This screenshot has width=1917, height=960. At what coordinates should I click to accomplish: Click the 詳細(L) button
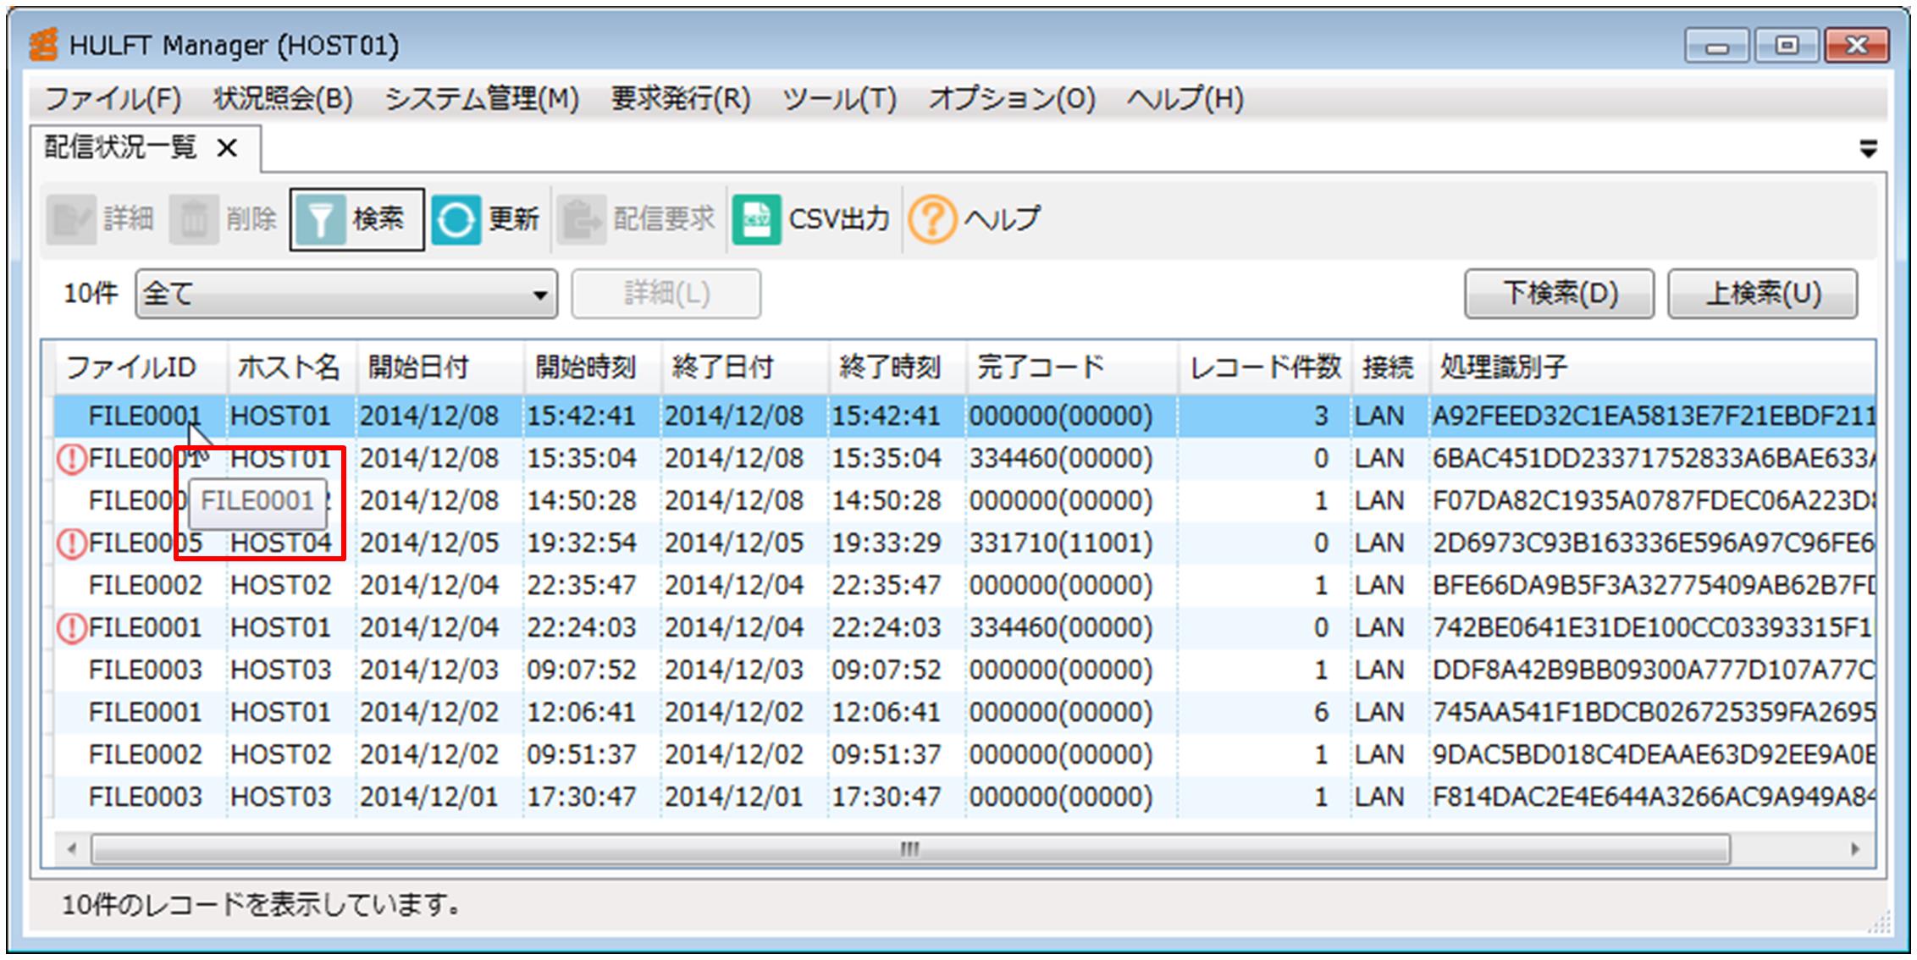coord(666,294)
